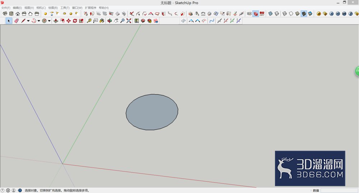Click the person icon in status bar
This screenshot has height=193, width=359.
[x=14, y=190]
